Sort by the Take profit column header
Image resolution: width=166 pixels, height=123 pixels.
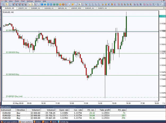pos(103,110)
